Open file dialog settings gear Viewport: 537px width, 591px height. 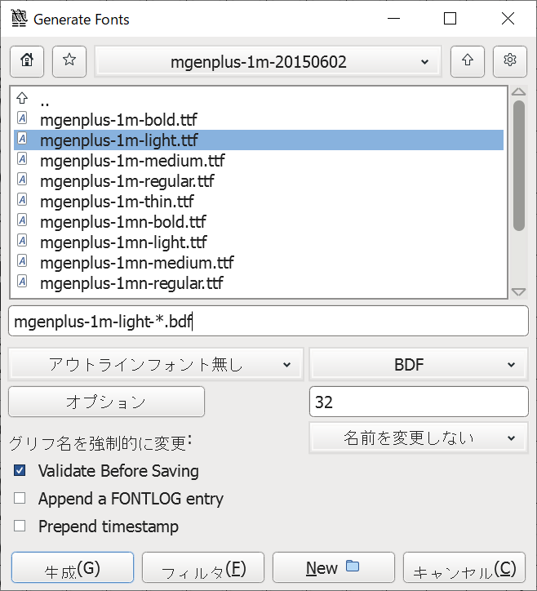click(510, 61)
